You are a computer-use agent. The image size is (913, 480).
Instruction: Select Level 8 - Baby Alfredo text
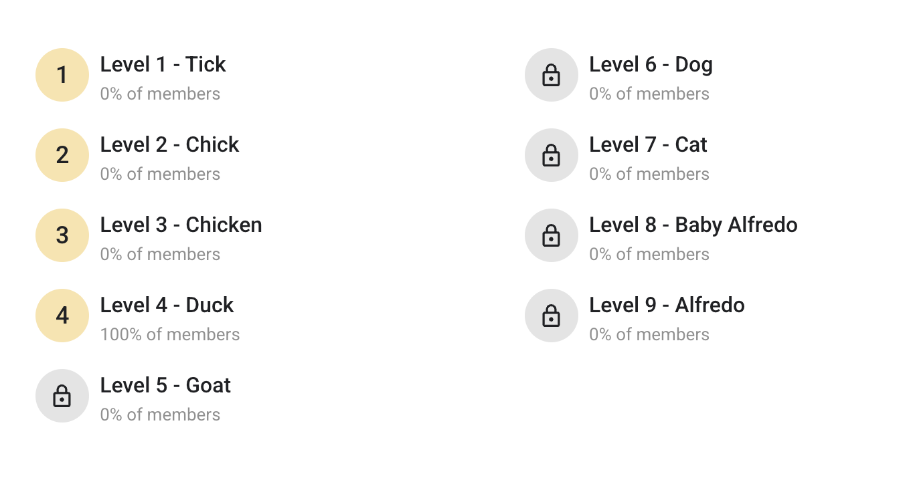click(x=693, y=225)
